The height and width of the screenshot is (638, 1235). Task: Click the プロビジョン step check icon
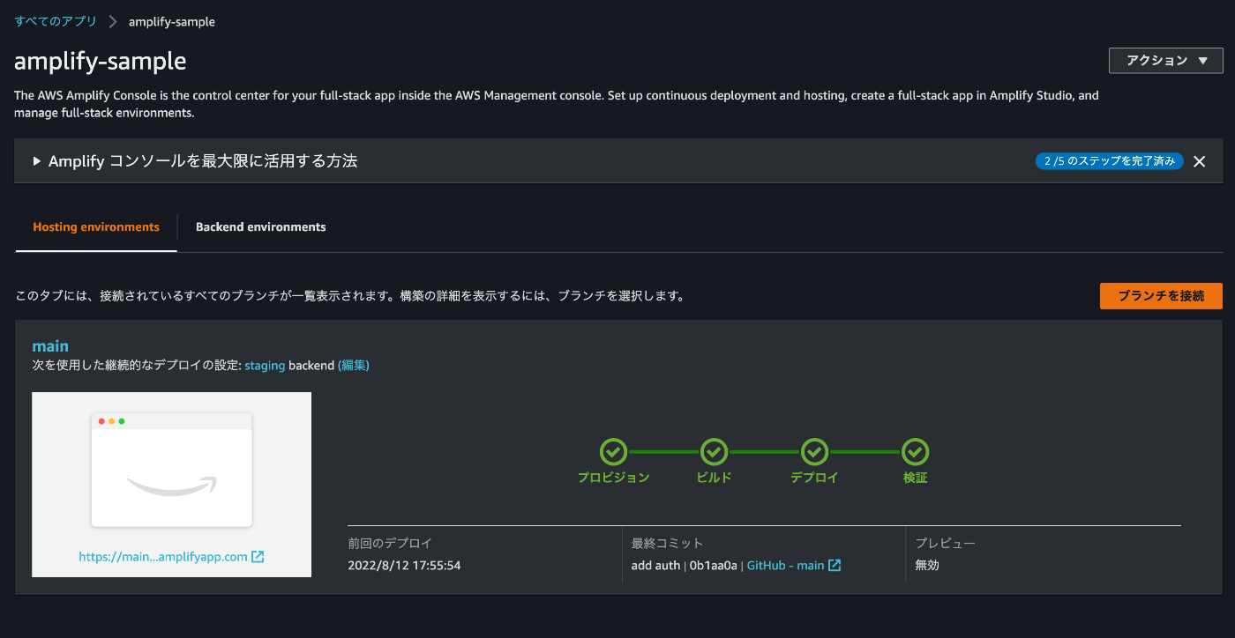614,452
